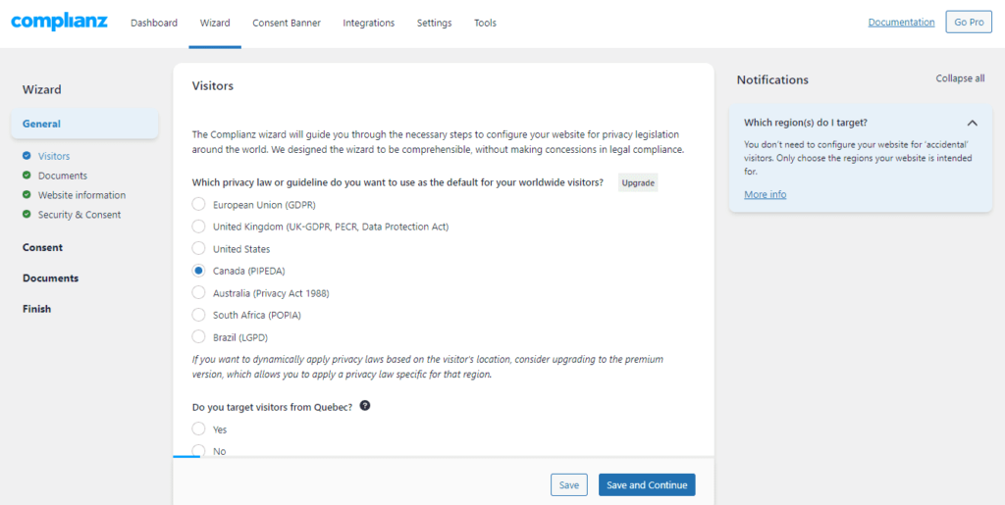
Task: Choose Yes for targeting Quebec visitors
Action: point(199,429)
